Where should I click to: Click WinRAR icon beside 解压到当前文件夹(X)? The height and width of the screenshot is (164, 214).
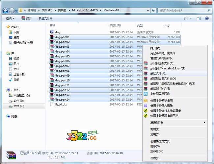pos(146,79)
